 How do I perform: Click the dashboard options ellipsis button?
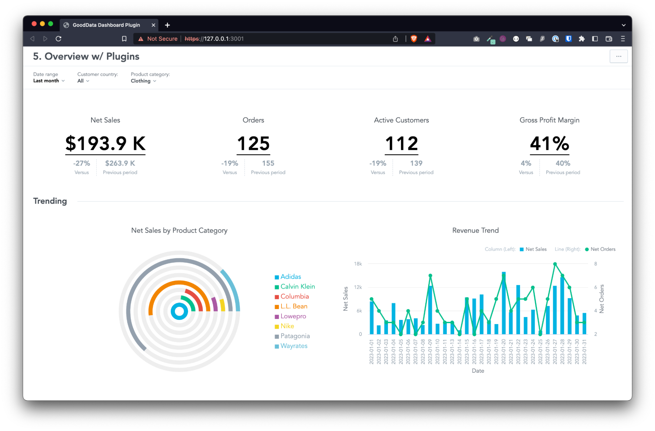pyautogui.click(x=619, y=56)
